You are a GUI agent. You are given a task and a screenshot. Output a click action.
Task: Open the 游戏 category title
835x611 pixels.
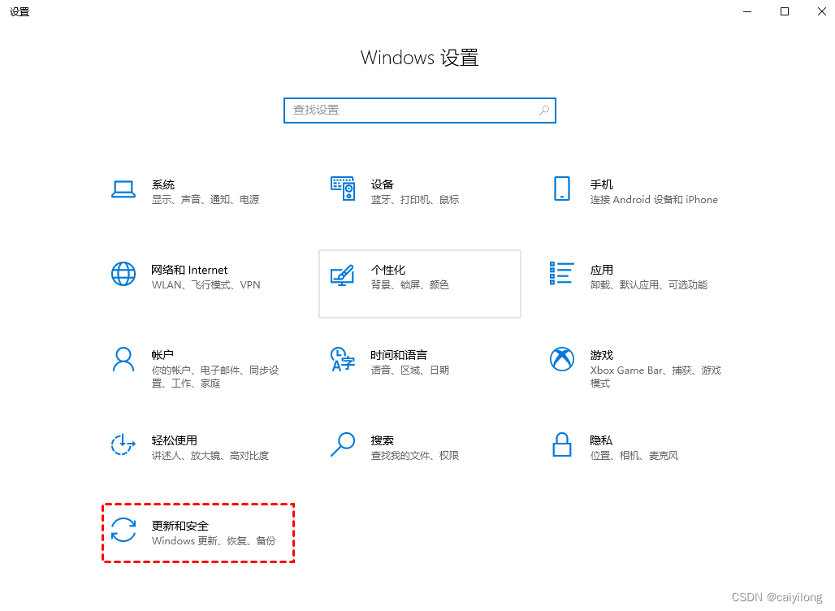[x=602, y=355]
